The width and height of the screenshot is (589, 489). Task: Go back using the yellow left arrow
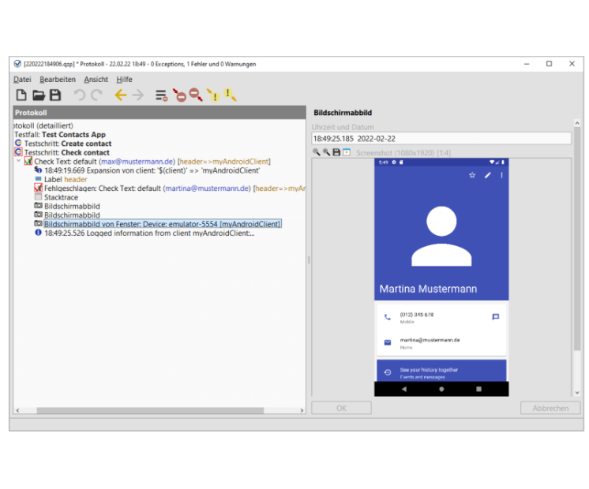tap(120, 95)
